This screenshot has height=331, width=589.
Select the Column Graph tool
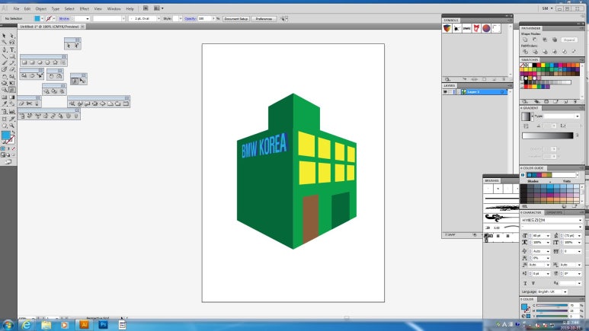(x=12, y=111)
